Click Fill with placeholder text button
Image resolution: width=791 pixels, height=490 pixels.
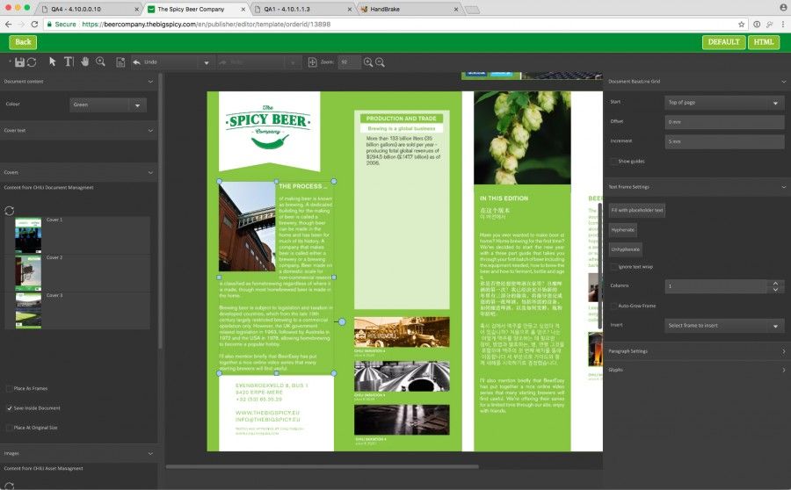click(636, 210)
